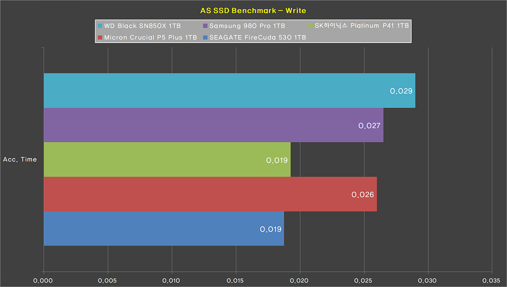Click the 0.019 label on the green bar
Screen dimensions: 507x287
pos(277,160)
